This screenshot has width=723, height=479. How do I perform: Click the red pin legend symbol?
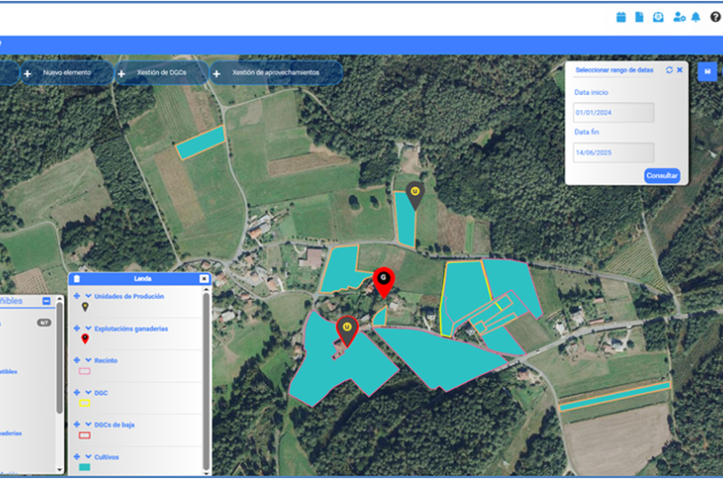pos(85,339)
